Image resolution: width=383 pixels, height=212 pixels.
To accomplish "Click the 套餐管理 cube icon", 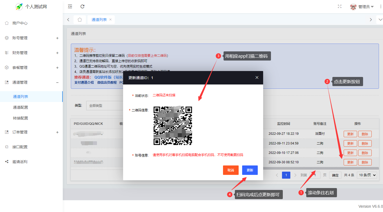I will coord(7,68).
